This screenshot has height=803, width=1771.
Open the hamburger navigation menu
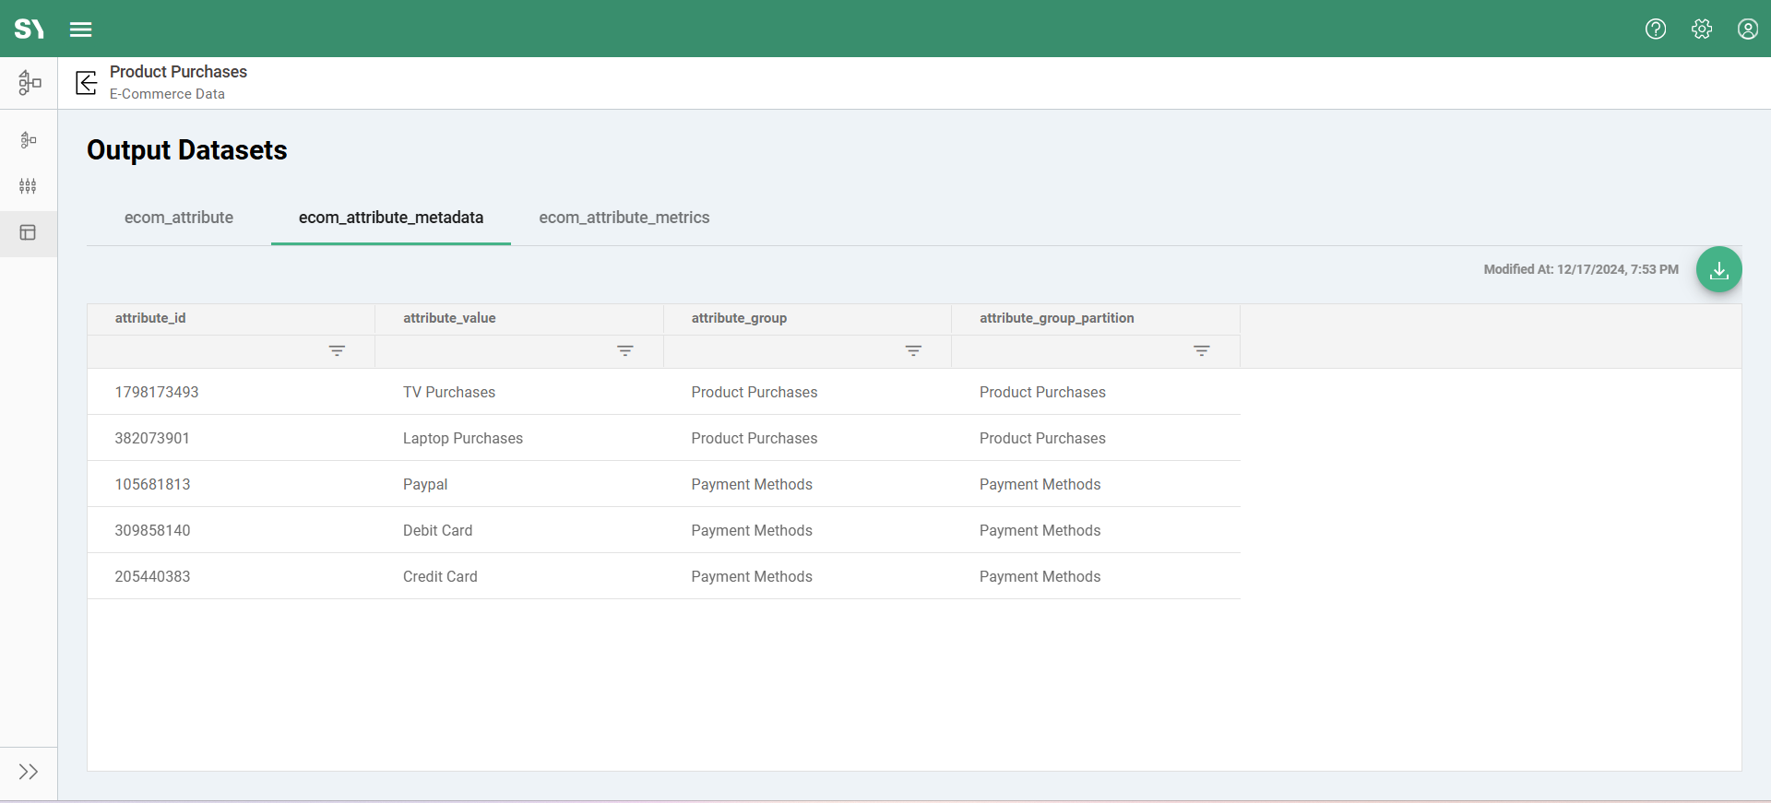[x=81, y=30]
